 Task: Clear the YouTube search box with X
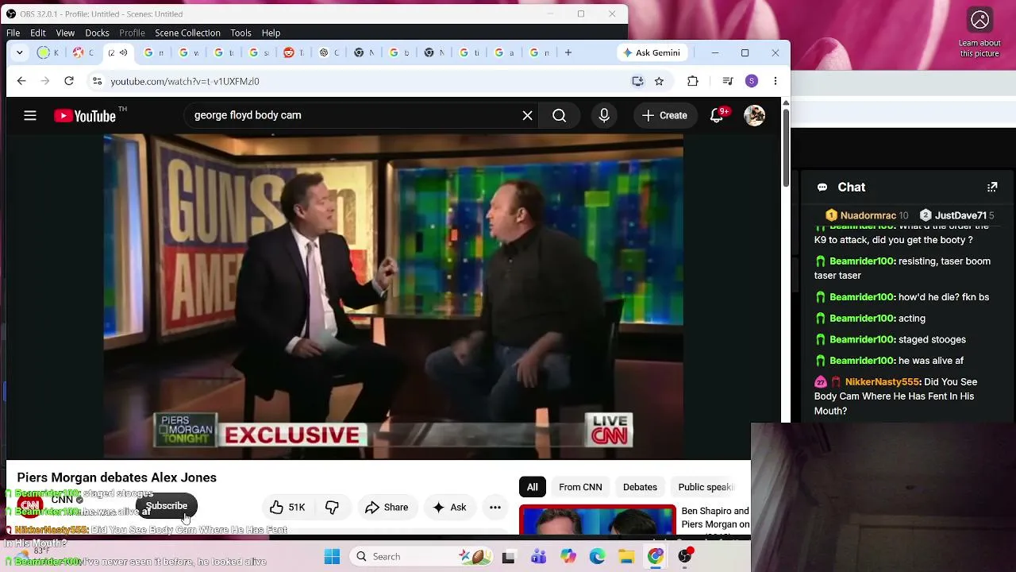pyautogui.click(x=527, y=115)
